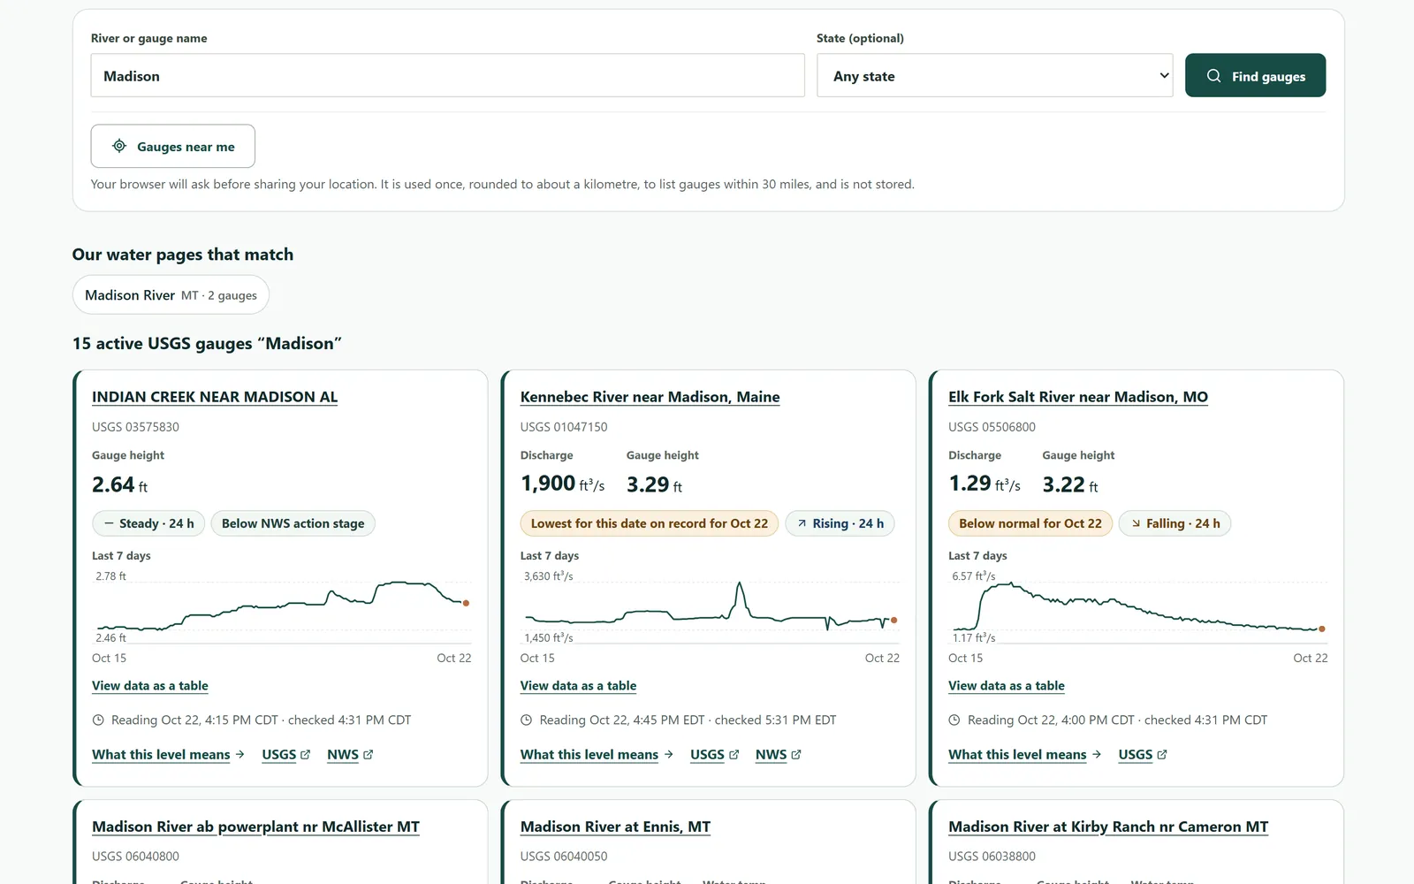
Task: Open Madison River at Ennis, MT link
Action: click(x=615, y=827)
